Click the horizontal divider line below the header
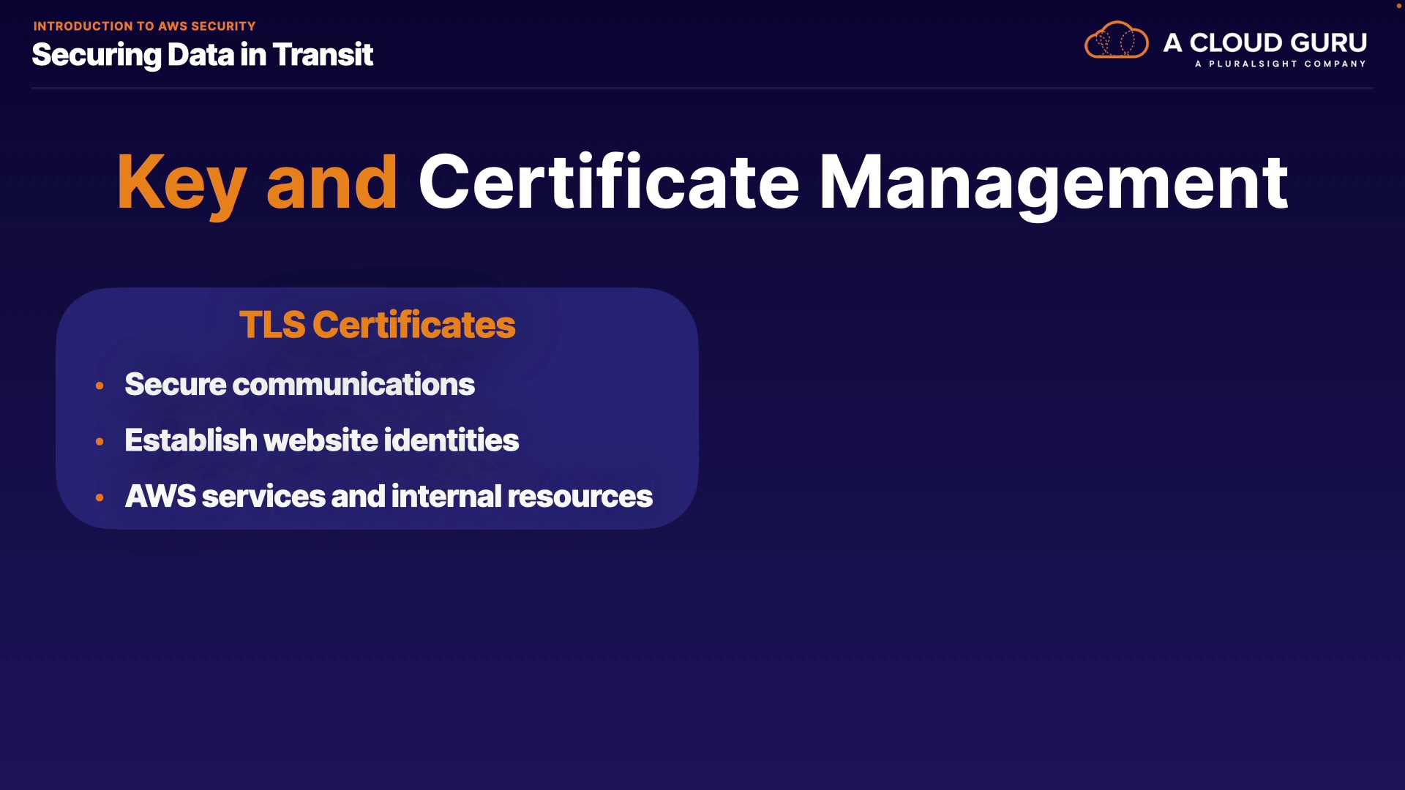This screenshot has height=790, width=1405. click(702, 89)
